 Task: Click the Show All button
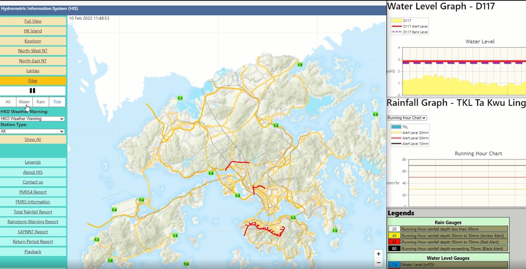(x=33, y=139)
